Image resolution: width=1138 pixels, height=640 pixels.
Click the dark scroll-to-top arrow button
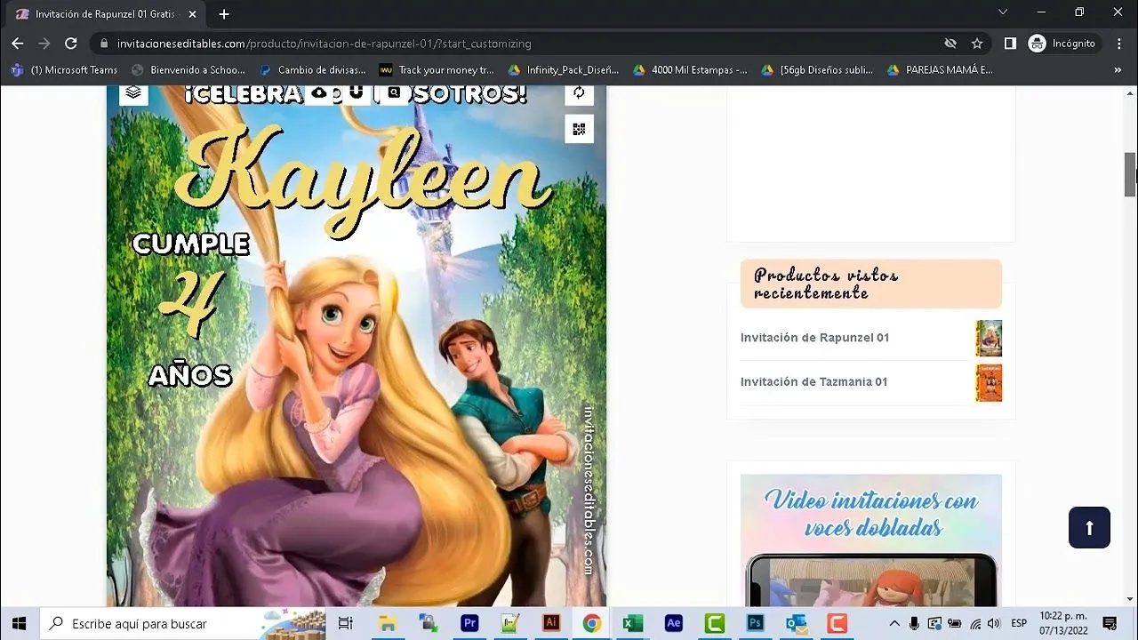point(1089,527)
